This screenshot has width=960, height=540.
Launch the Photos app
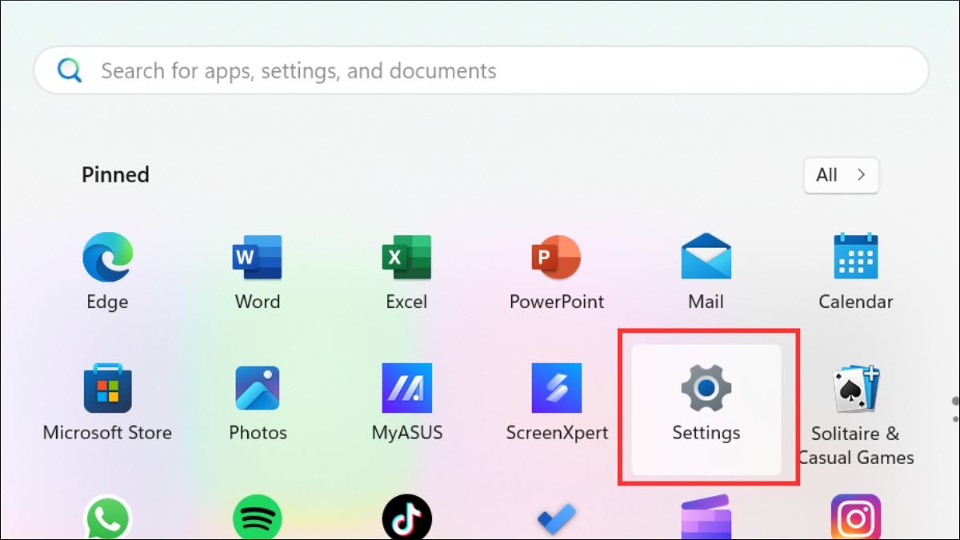tap(257, 388)
